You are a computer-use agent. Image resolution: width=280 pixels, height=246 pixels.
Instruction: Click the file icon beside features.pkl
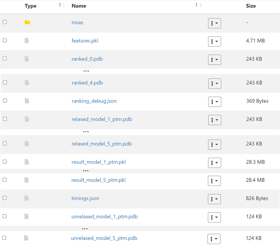pos(27,41)
